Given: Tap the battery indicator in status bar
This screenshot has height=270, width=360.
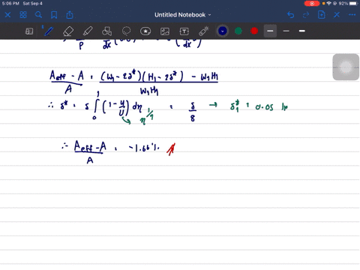Looking at the screenshot, I should click(x=354, y=4).
